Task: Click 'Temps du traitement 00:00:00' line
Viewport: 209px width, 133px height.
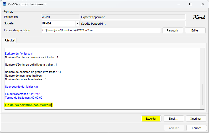Action: [24, 98]
